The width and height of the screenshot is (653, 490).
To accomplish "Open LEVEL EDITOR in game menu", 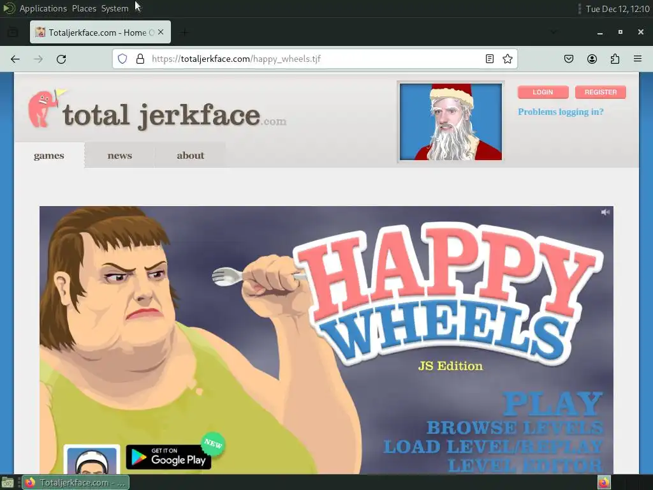I will coord(525,464).
